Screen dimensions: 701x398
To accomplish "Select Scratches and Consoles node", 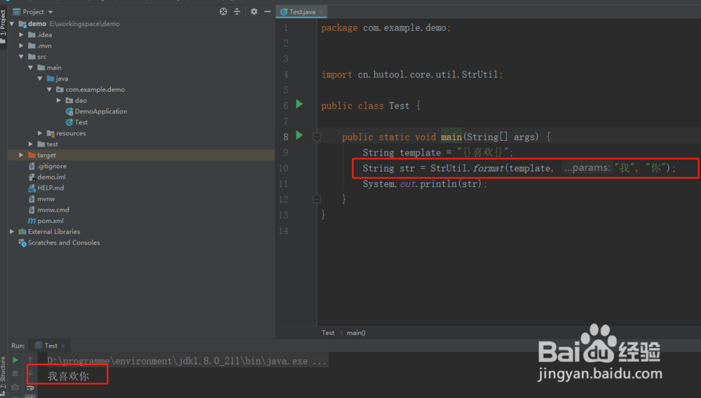I will point(64,242).
